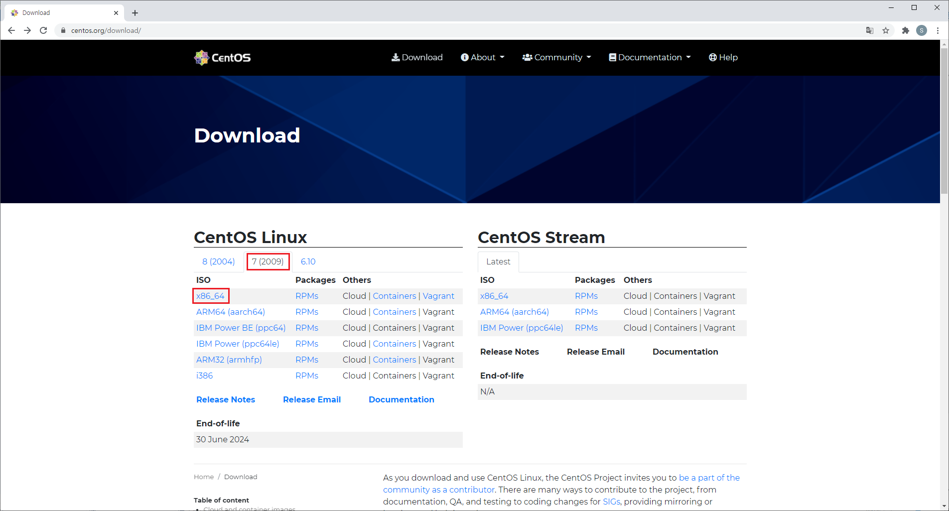Expand the About dropdown menu
This screenshot has height=511, width=949.
(483, 57)
